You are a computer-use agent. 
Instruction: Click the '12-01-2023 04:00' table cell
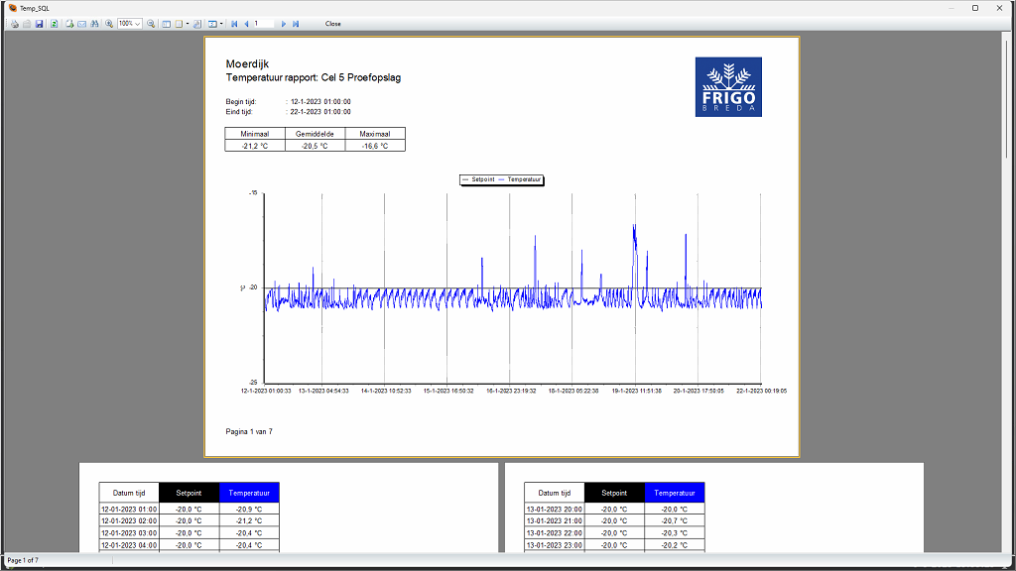pyautogui.click(x=129, y=546)
